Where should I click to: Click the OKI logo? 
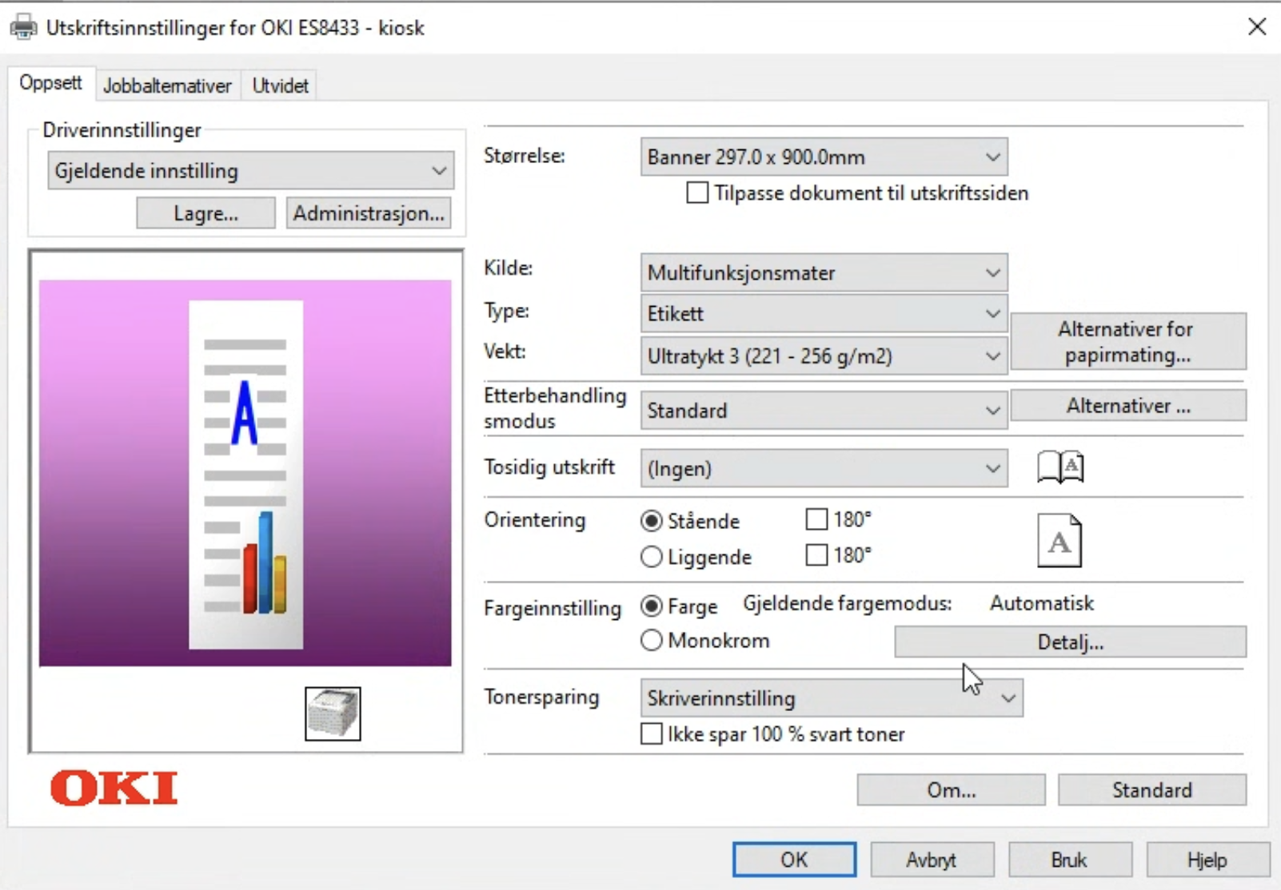click(114, 789)
